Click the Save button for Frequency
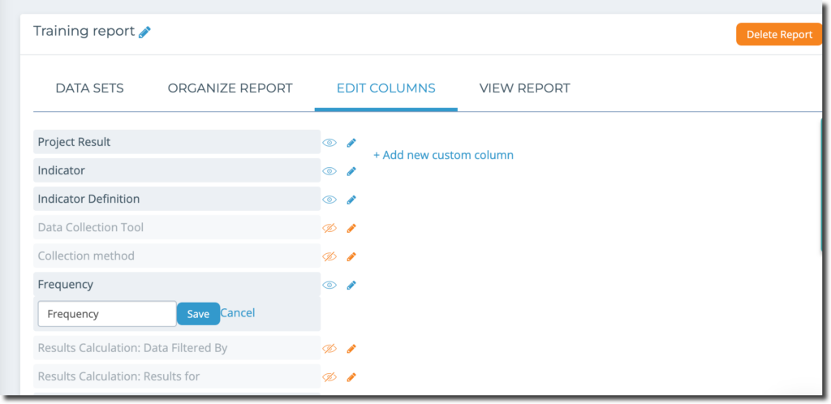Viewport: 831px width, 404px height. 198,314
